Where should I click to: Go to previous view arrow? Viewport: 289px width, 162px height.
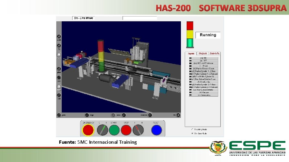tap(113, 115)
